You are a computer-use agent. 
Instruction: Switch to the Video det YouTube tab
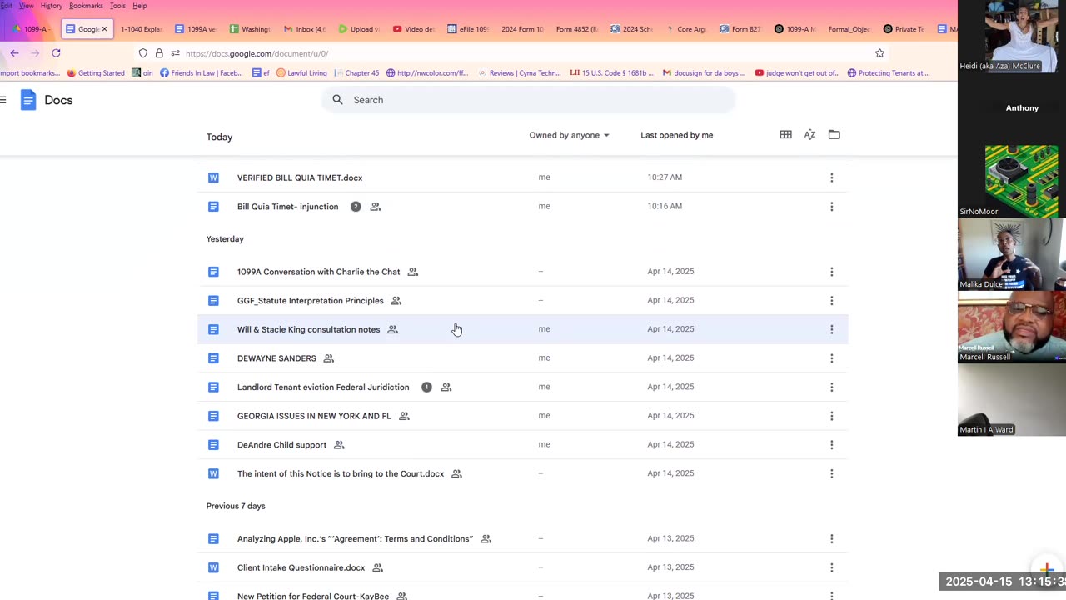click(x=414, y=29)
